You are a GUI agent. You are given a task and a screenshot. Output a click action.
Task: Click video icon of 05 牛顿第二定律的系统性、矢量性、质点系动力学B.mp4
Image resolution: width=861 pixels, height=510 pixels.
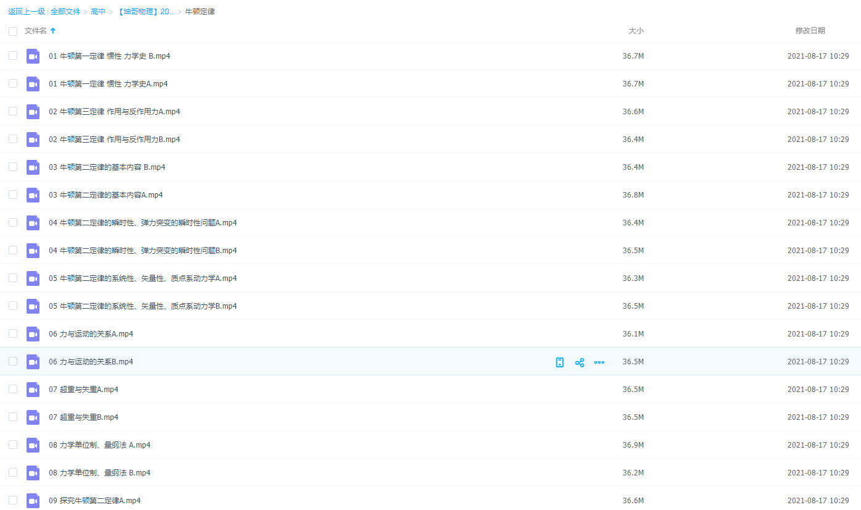33,306
